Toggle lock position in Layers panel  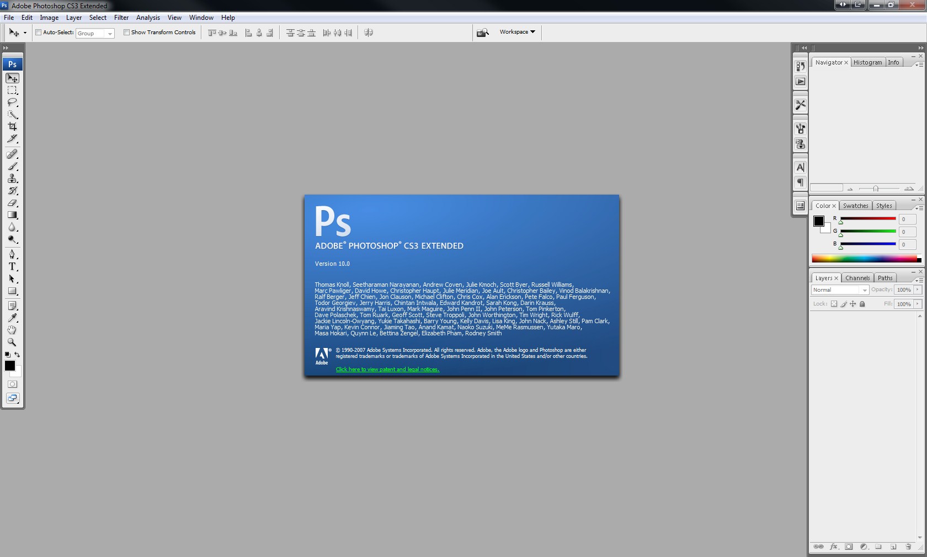pos(853,304)
